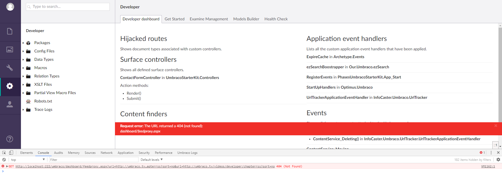The width and height of the screenshot is (502, 189).
Task: Click the Developer tree header
Action: [35, 31]
